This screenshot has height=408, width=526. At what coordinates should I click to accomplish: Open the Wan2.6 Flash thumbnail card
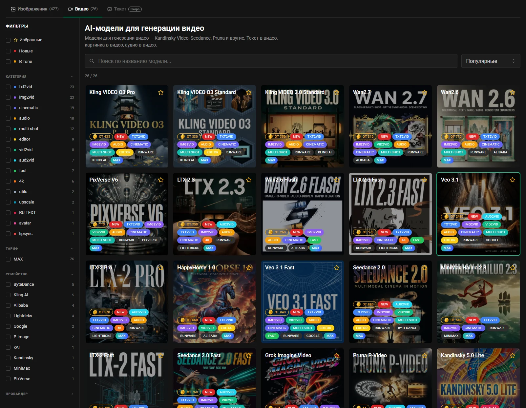[x=303, y=214]
